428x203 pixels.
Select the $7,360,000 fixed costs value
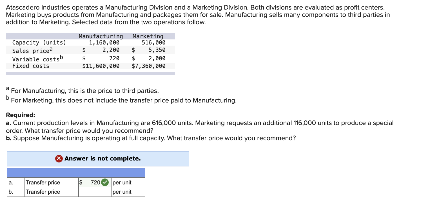(x=149, y=66)
